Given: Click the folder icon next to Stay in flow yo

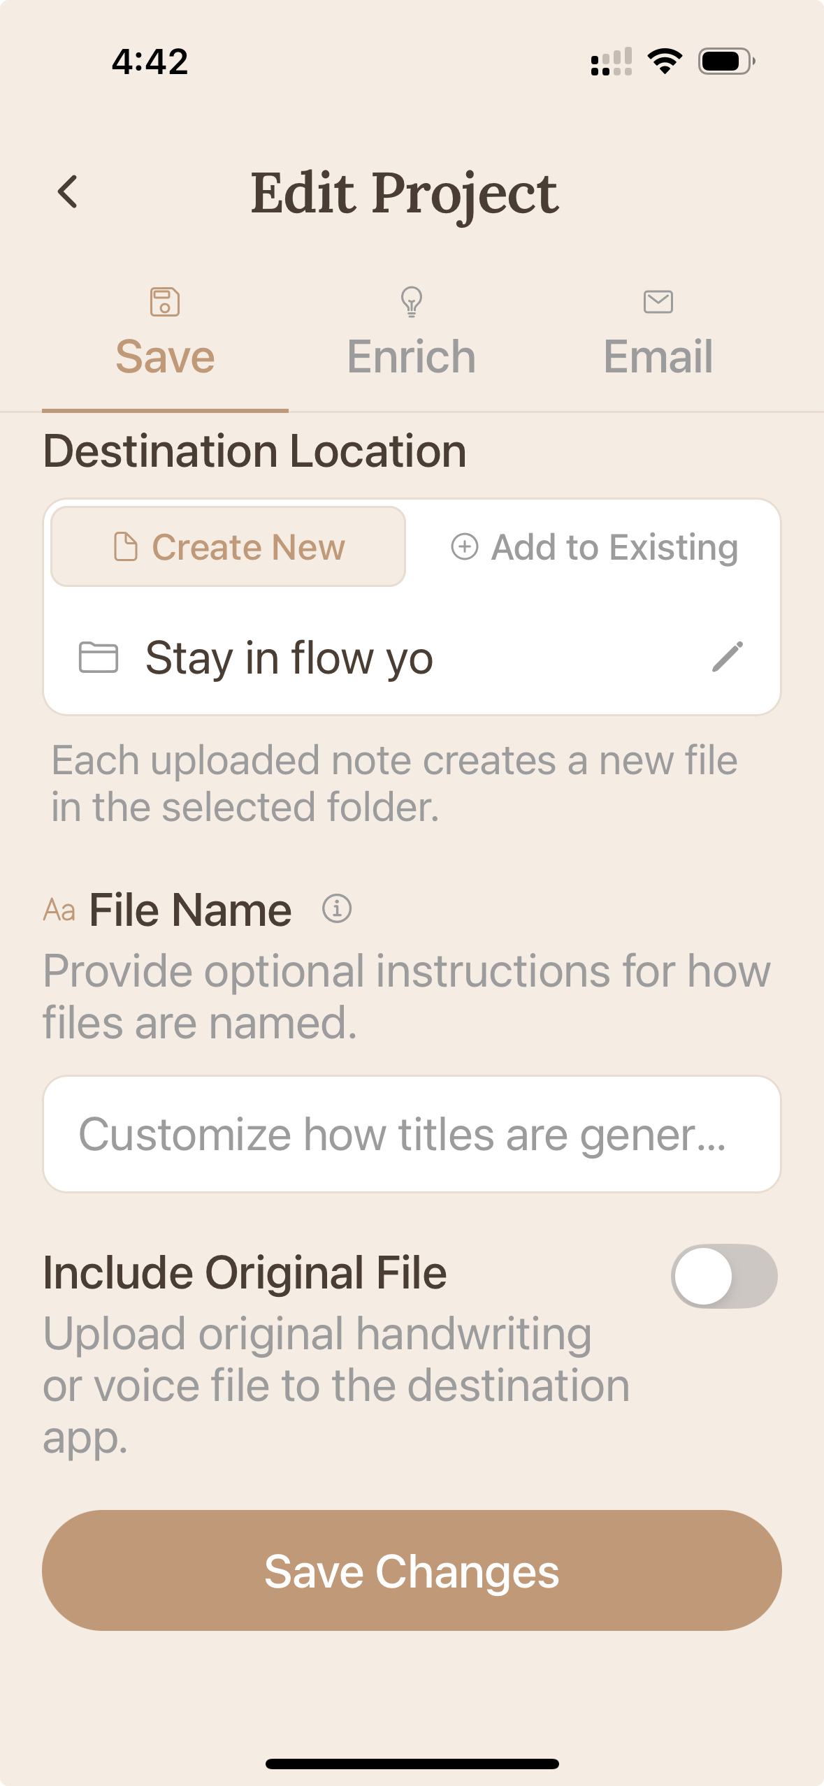Looking at the screenshot, I should click(98, 658).
